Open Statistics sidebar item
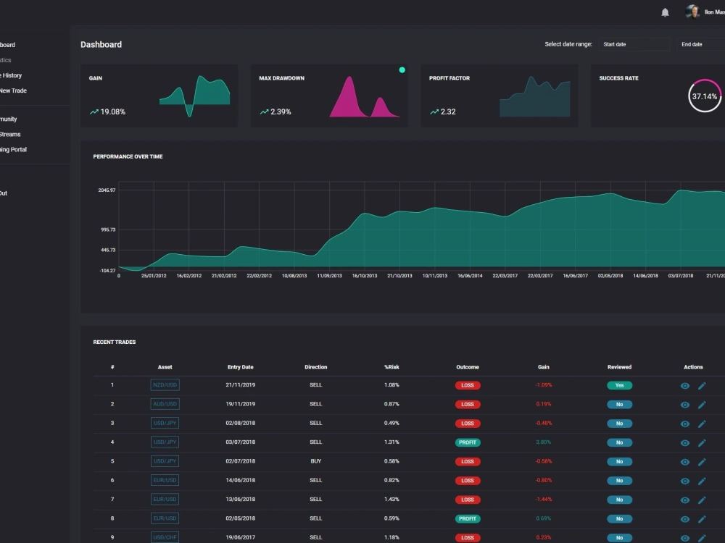The height and width of the screenshot is (543, 725). pyautogui.click(x=6, y=60)
